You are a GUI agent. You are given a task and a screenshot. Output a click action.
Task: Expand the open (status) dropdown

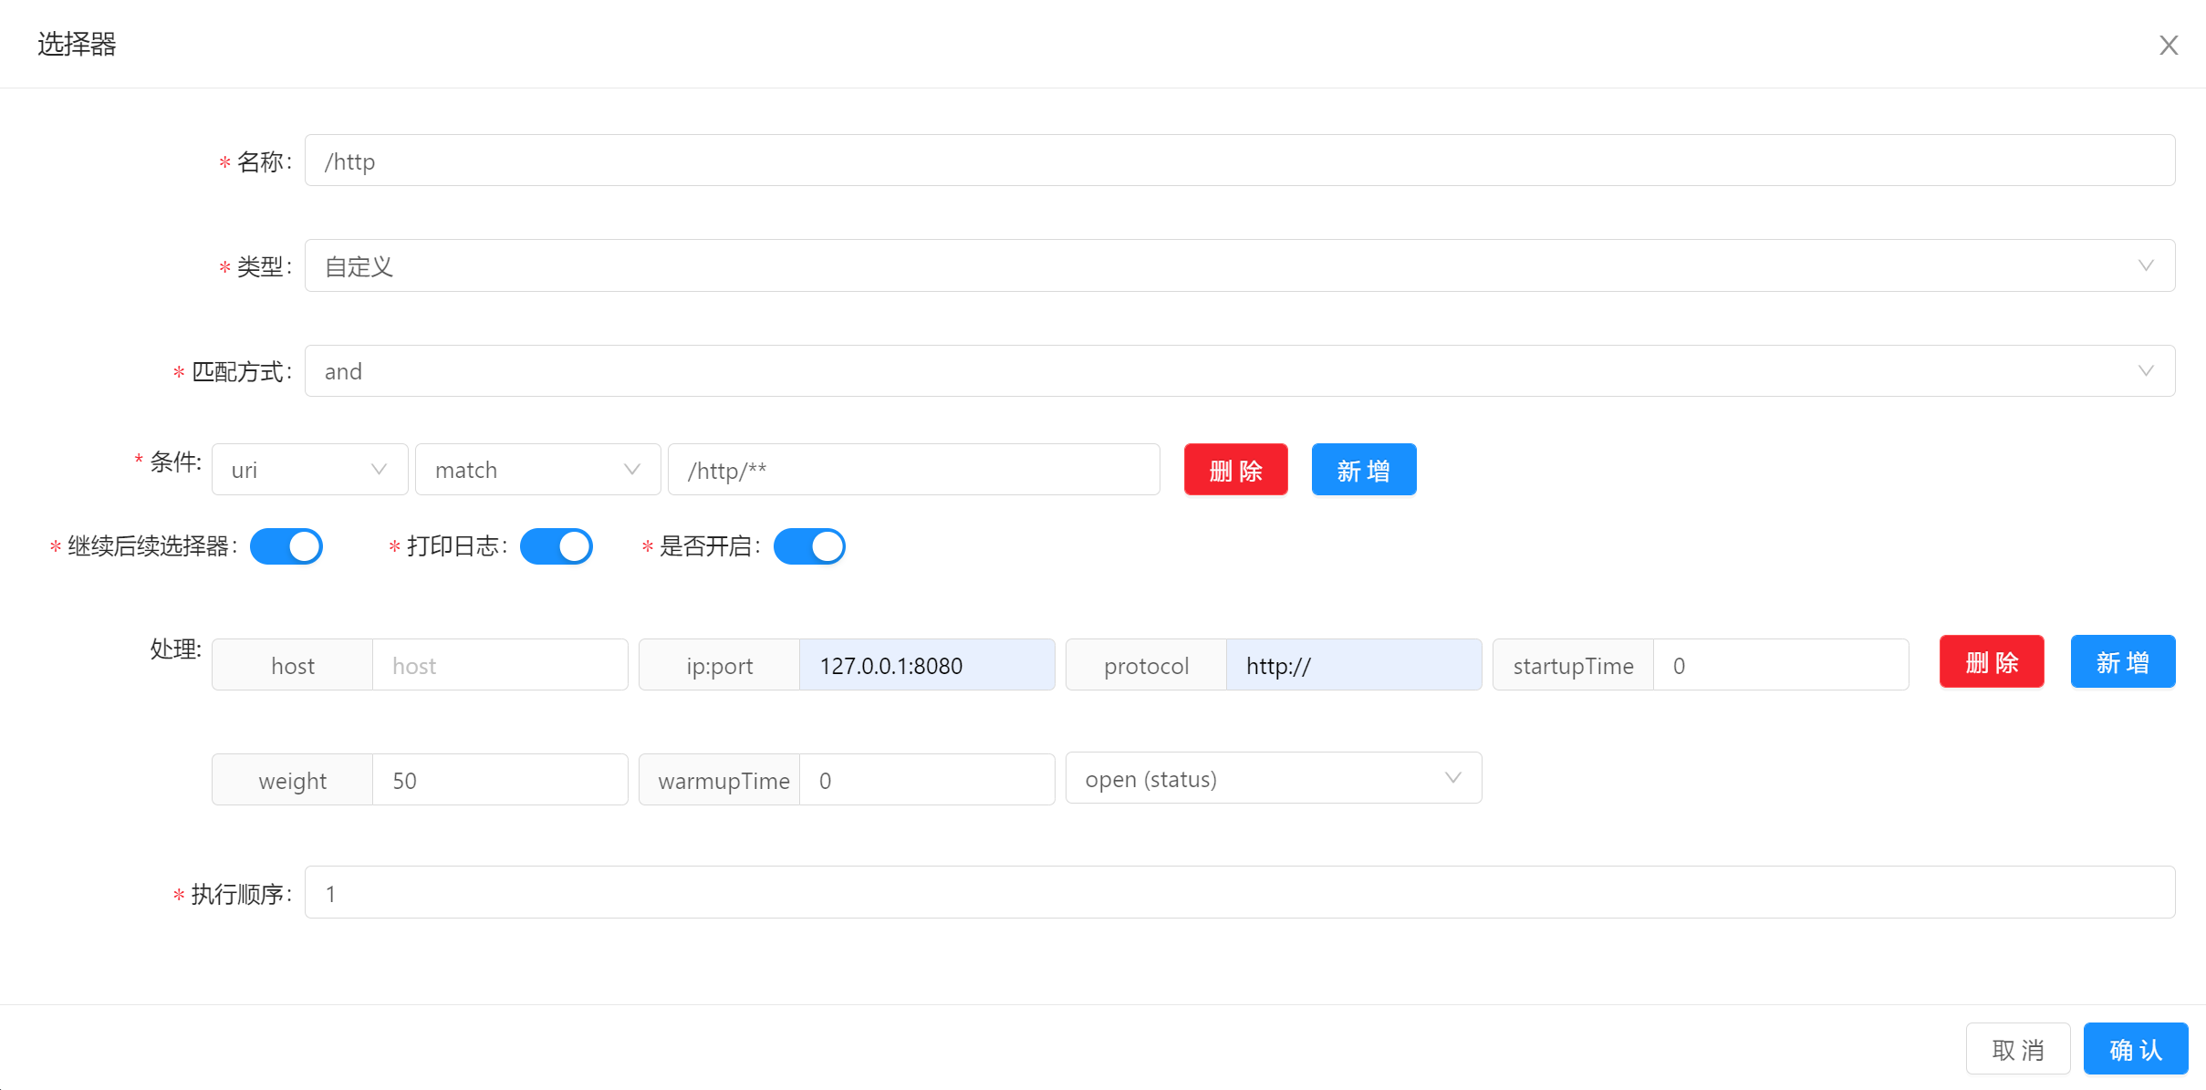1273,779
